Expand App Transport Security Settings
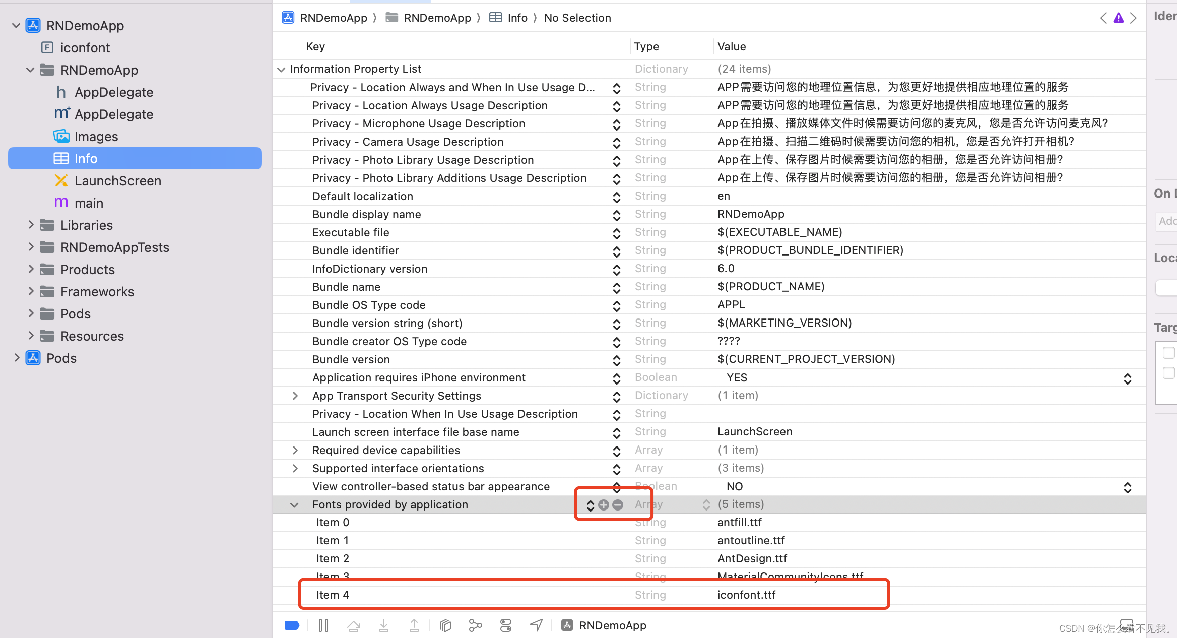The image size is (1177, 638). tap(295, 396)
